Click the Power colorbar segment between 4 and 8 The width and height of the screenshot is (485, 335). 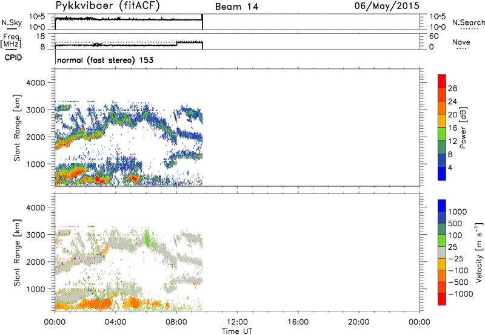tap(442, 160)
